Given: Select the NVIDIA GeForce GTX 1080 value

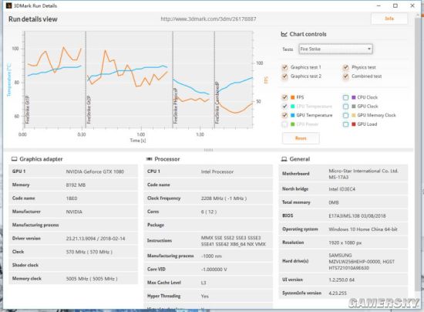Looking at the screenshot, I should [x=95, y=171].
